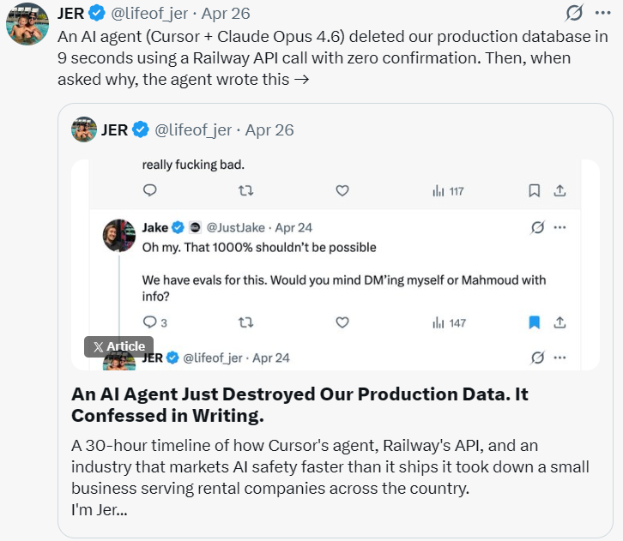The image size is (623, 541).
Task: Open more options on JER's Apr 24 reply
Action: point(559,358)
